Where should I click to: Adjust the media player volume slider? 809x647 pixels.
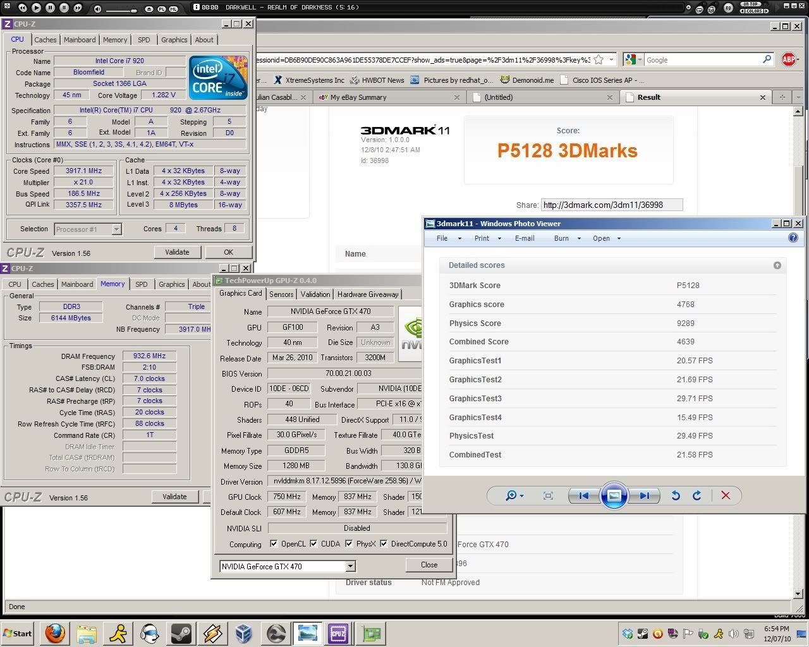123,9
